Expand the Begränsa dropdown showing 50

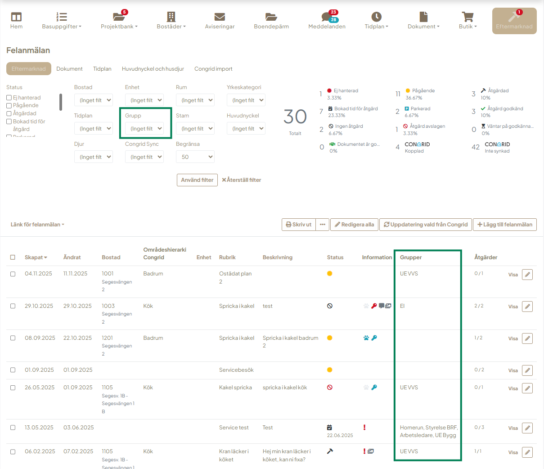click(x=195, y=157)
